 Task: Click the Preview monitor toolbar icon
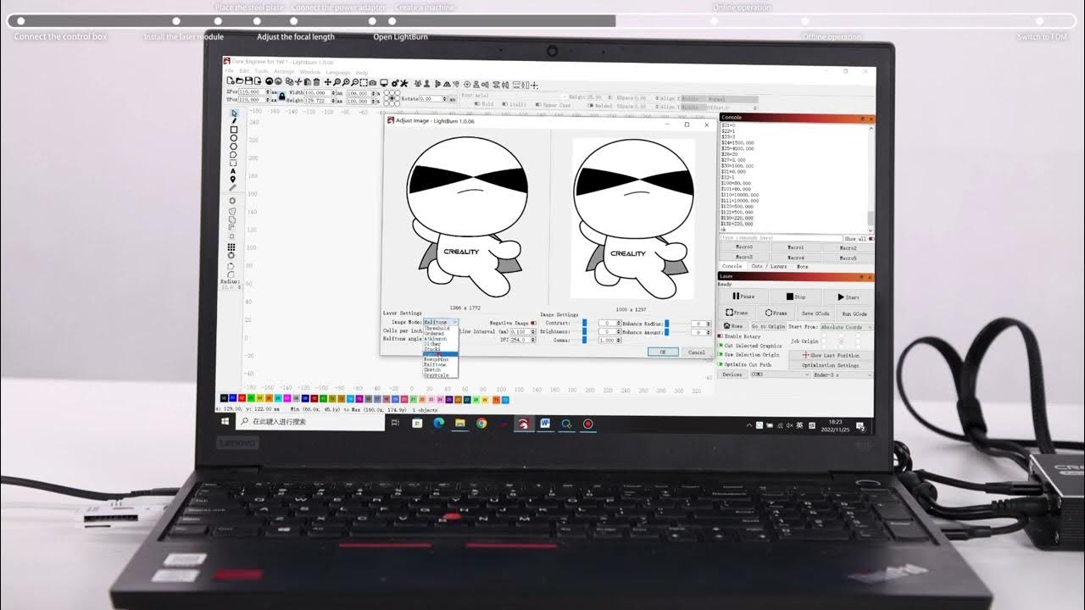click(384, 82)
